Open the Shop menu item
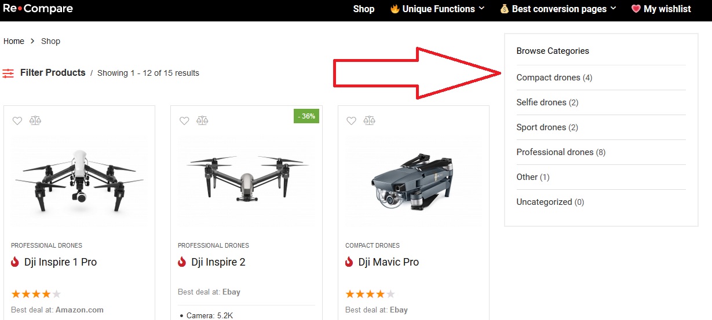712x320 pixels. (x=364, y=9)
